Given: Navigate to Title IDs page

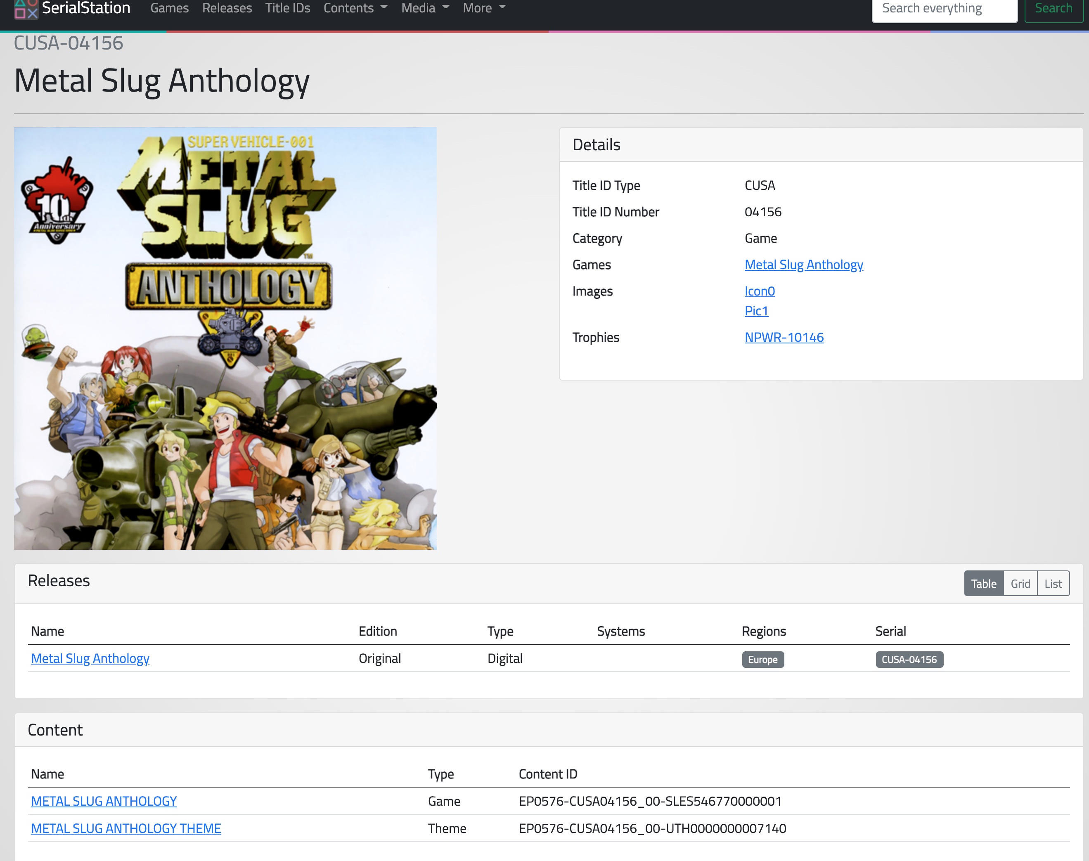Looking at the screenshot, I should coord(287,8).
